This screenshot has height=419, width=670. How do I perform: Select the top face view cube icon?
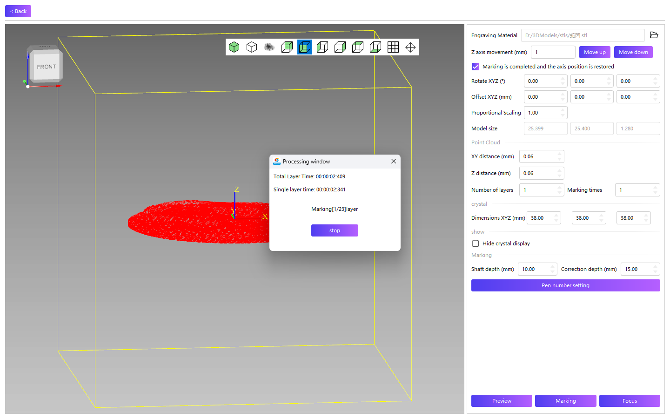(x=358, y=47)
